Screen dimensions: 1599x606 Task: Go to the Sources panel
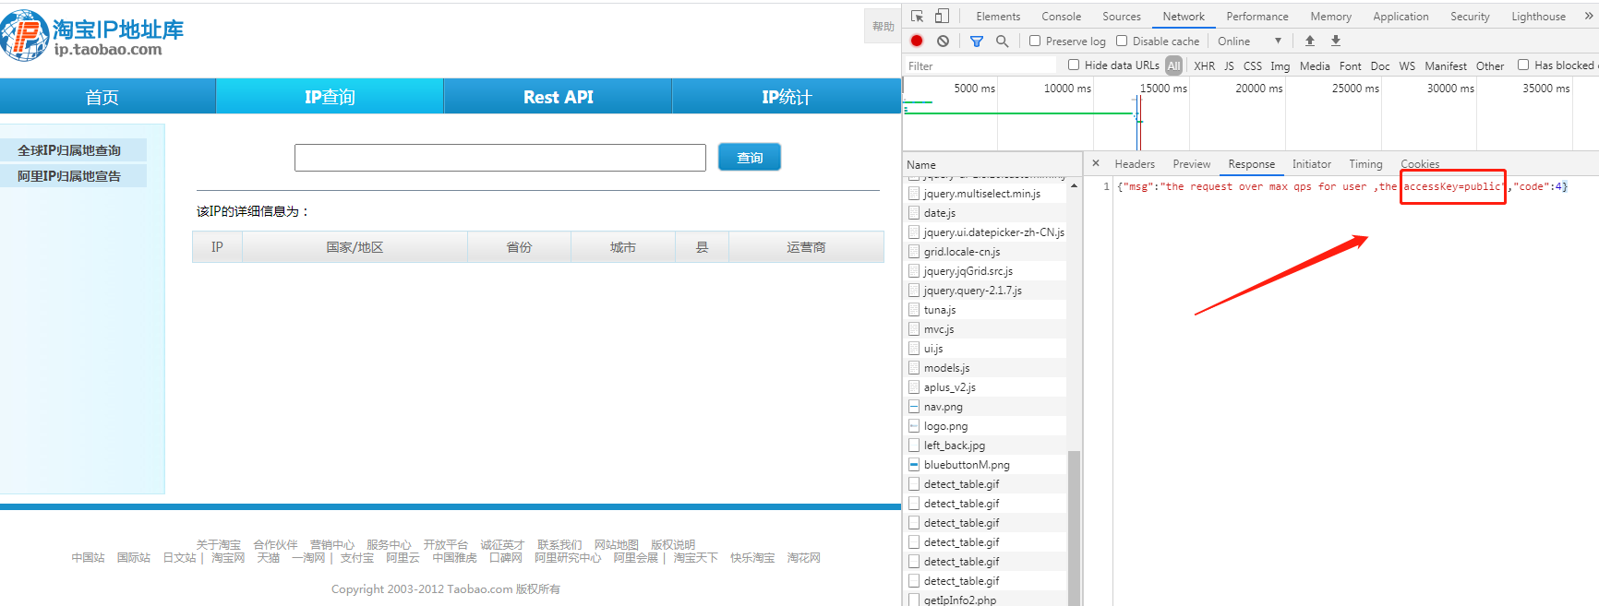pos(1122,17)
